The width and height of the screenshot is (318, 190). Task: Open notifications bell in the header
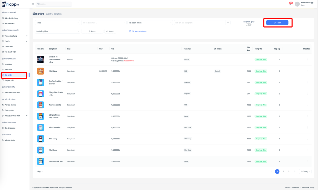(x=290, y=4)
